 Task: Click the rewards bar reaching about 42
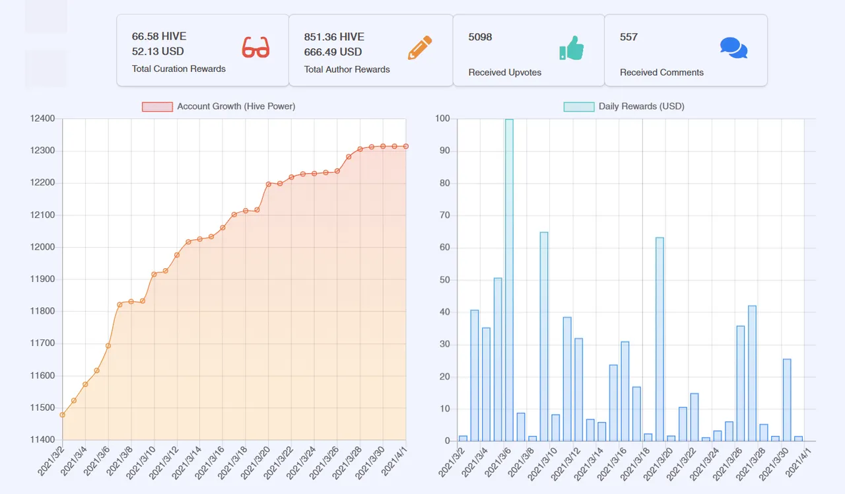(752, 373)
